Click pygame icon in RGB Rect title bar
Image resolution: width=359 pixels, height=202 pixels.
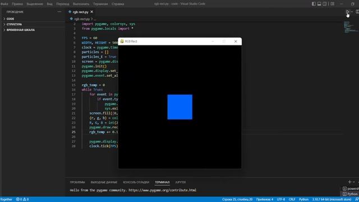coord(122,41)
